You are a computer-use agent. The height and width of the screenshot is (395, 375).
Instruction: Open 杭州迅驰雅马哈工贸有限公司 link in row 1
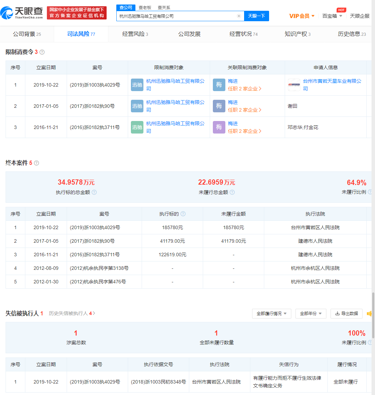[175, 85]
